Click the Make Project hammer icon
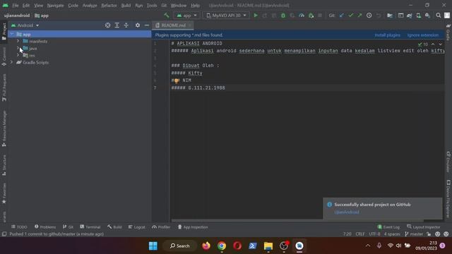The image size is (452, 254). pos(167,16)
